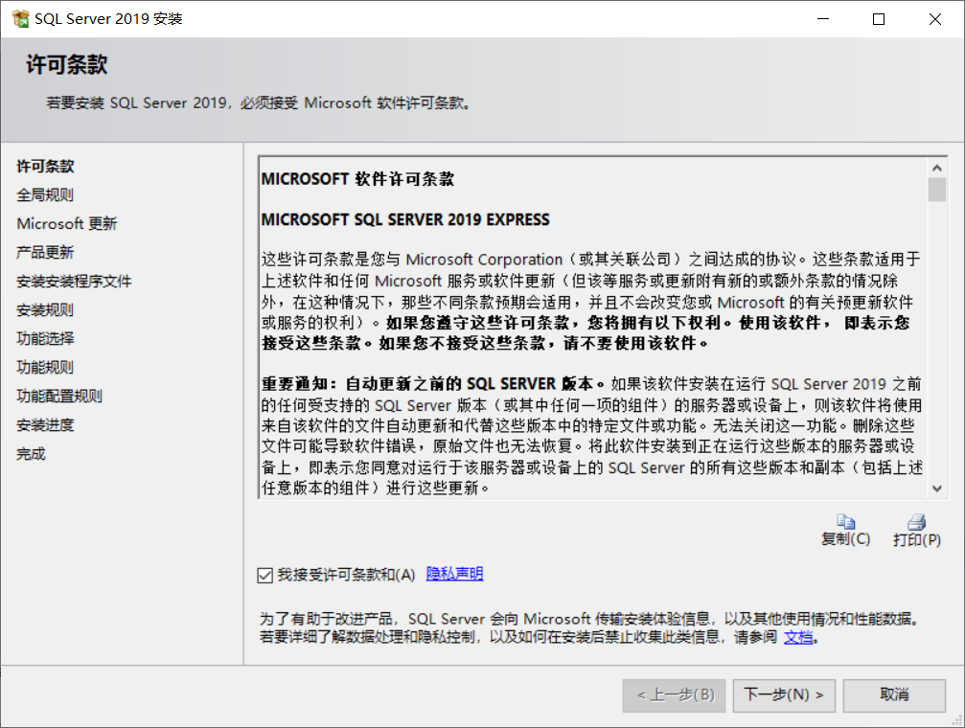Select the 功能选择 step
Viewport: 965px width, 728px height.
45,338
